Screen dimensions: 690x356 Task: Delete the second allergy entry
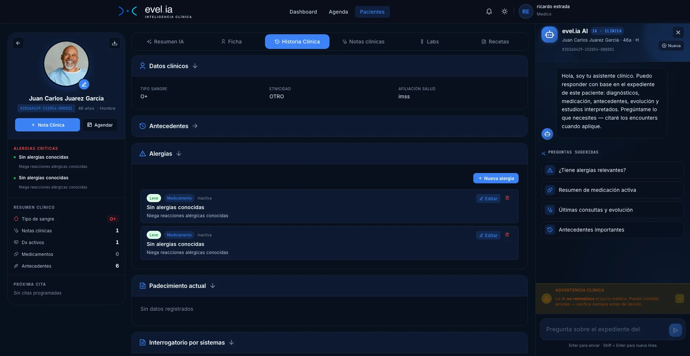(x=507, y=235)
